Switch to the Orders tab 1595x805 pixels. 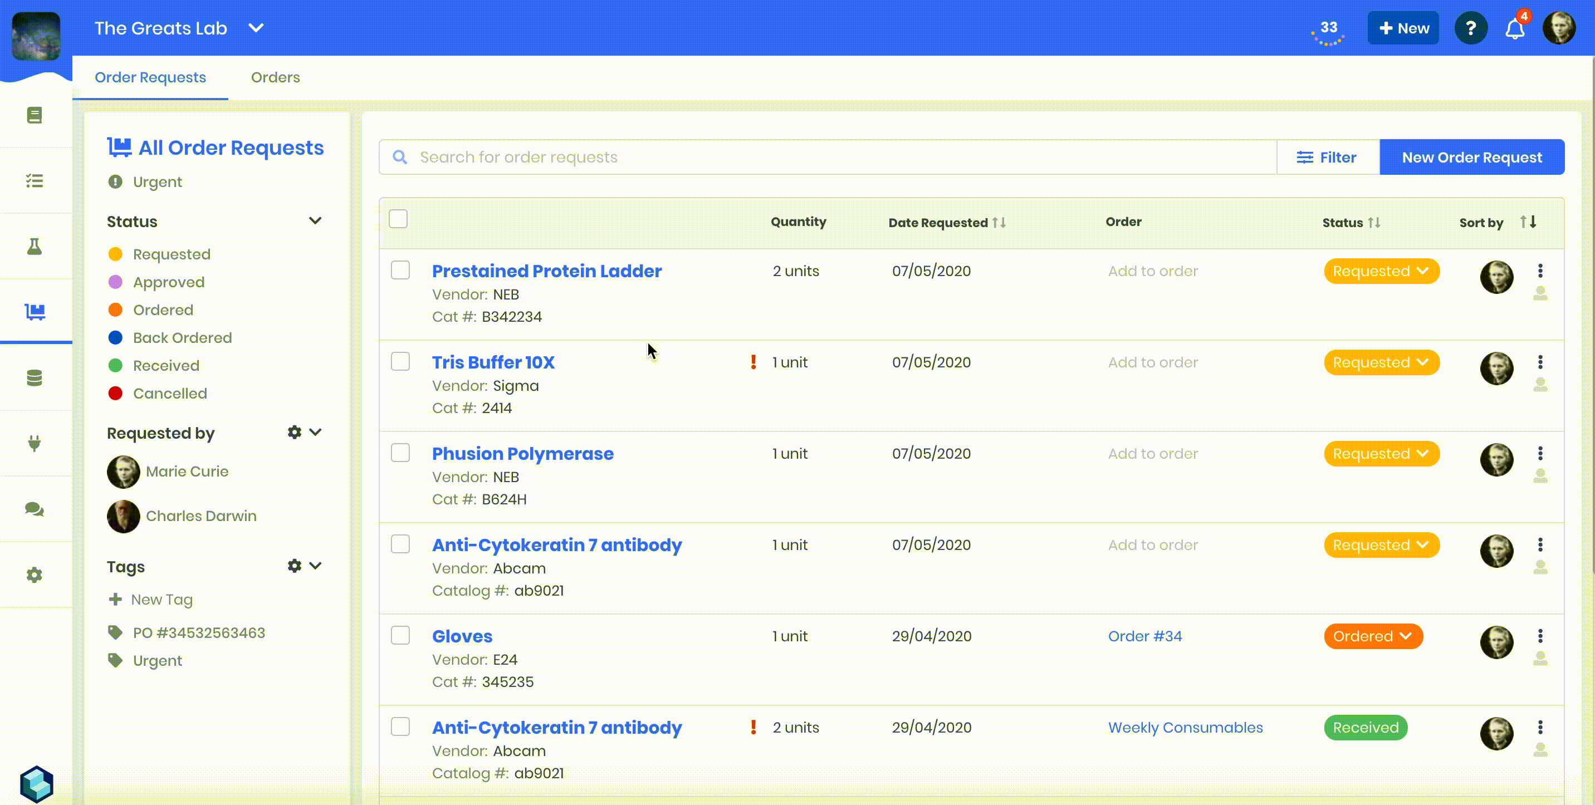(275, 77)
